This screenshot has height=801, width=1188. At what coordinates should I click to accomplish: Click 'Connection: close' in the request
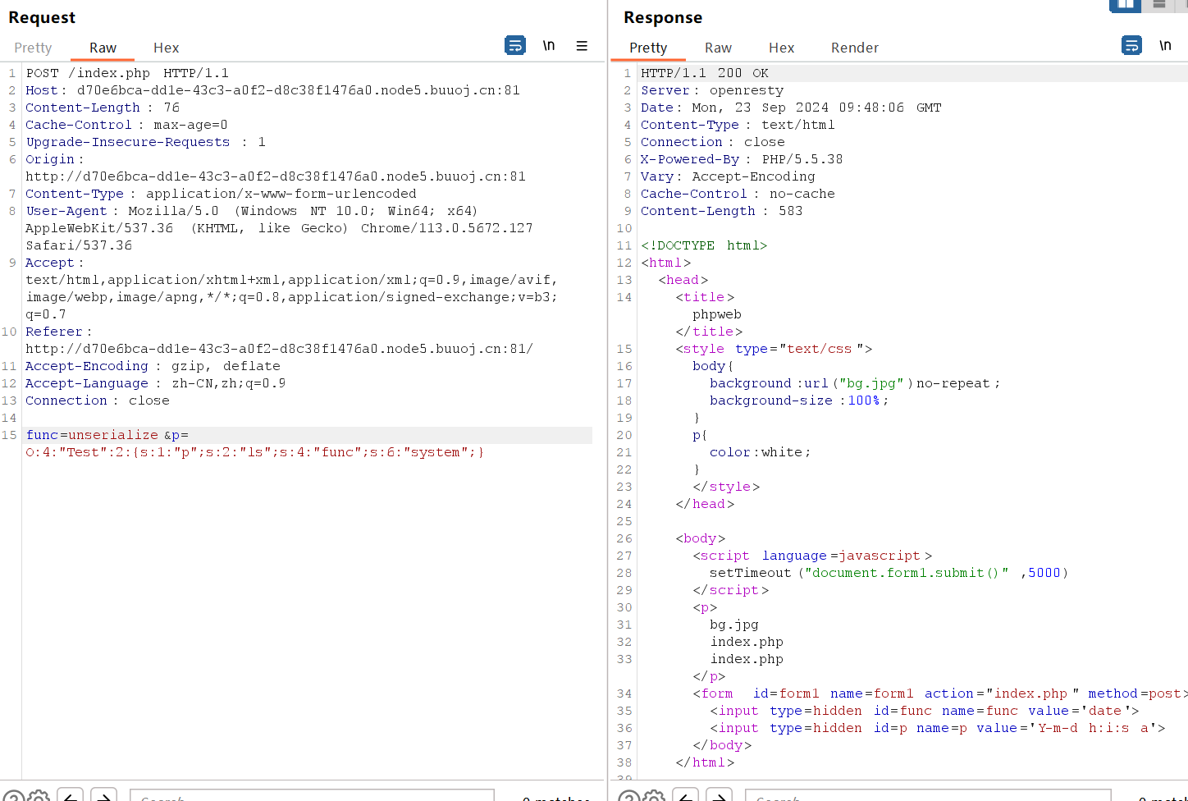pyautogui.click(x=98, y=400)
